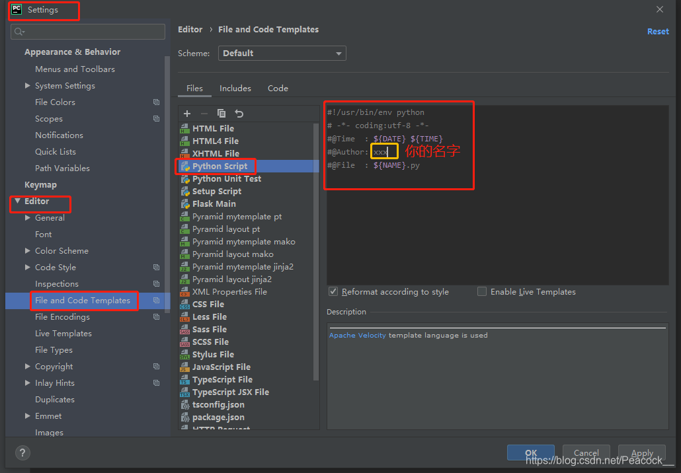Click the JavaScript File icon
681x473 pixels.
(x=185, y=367)
